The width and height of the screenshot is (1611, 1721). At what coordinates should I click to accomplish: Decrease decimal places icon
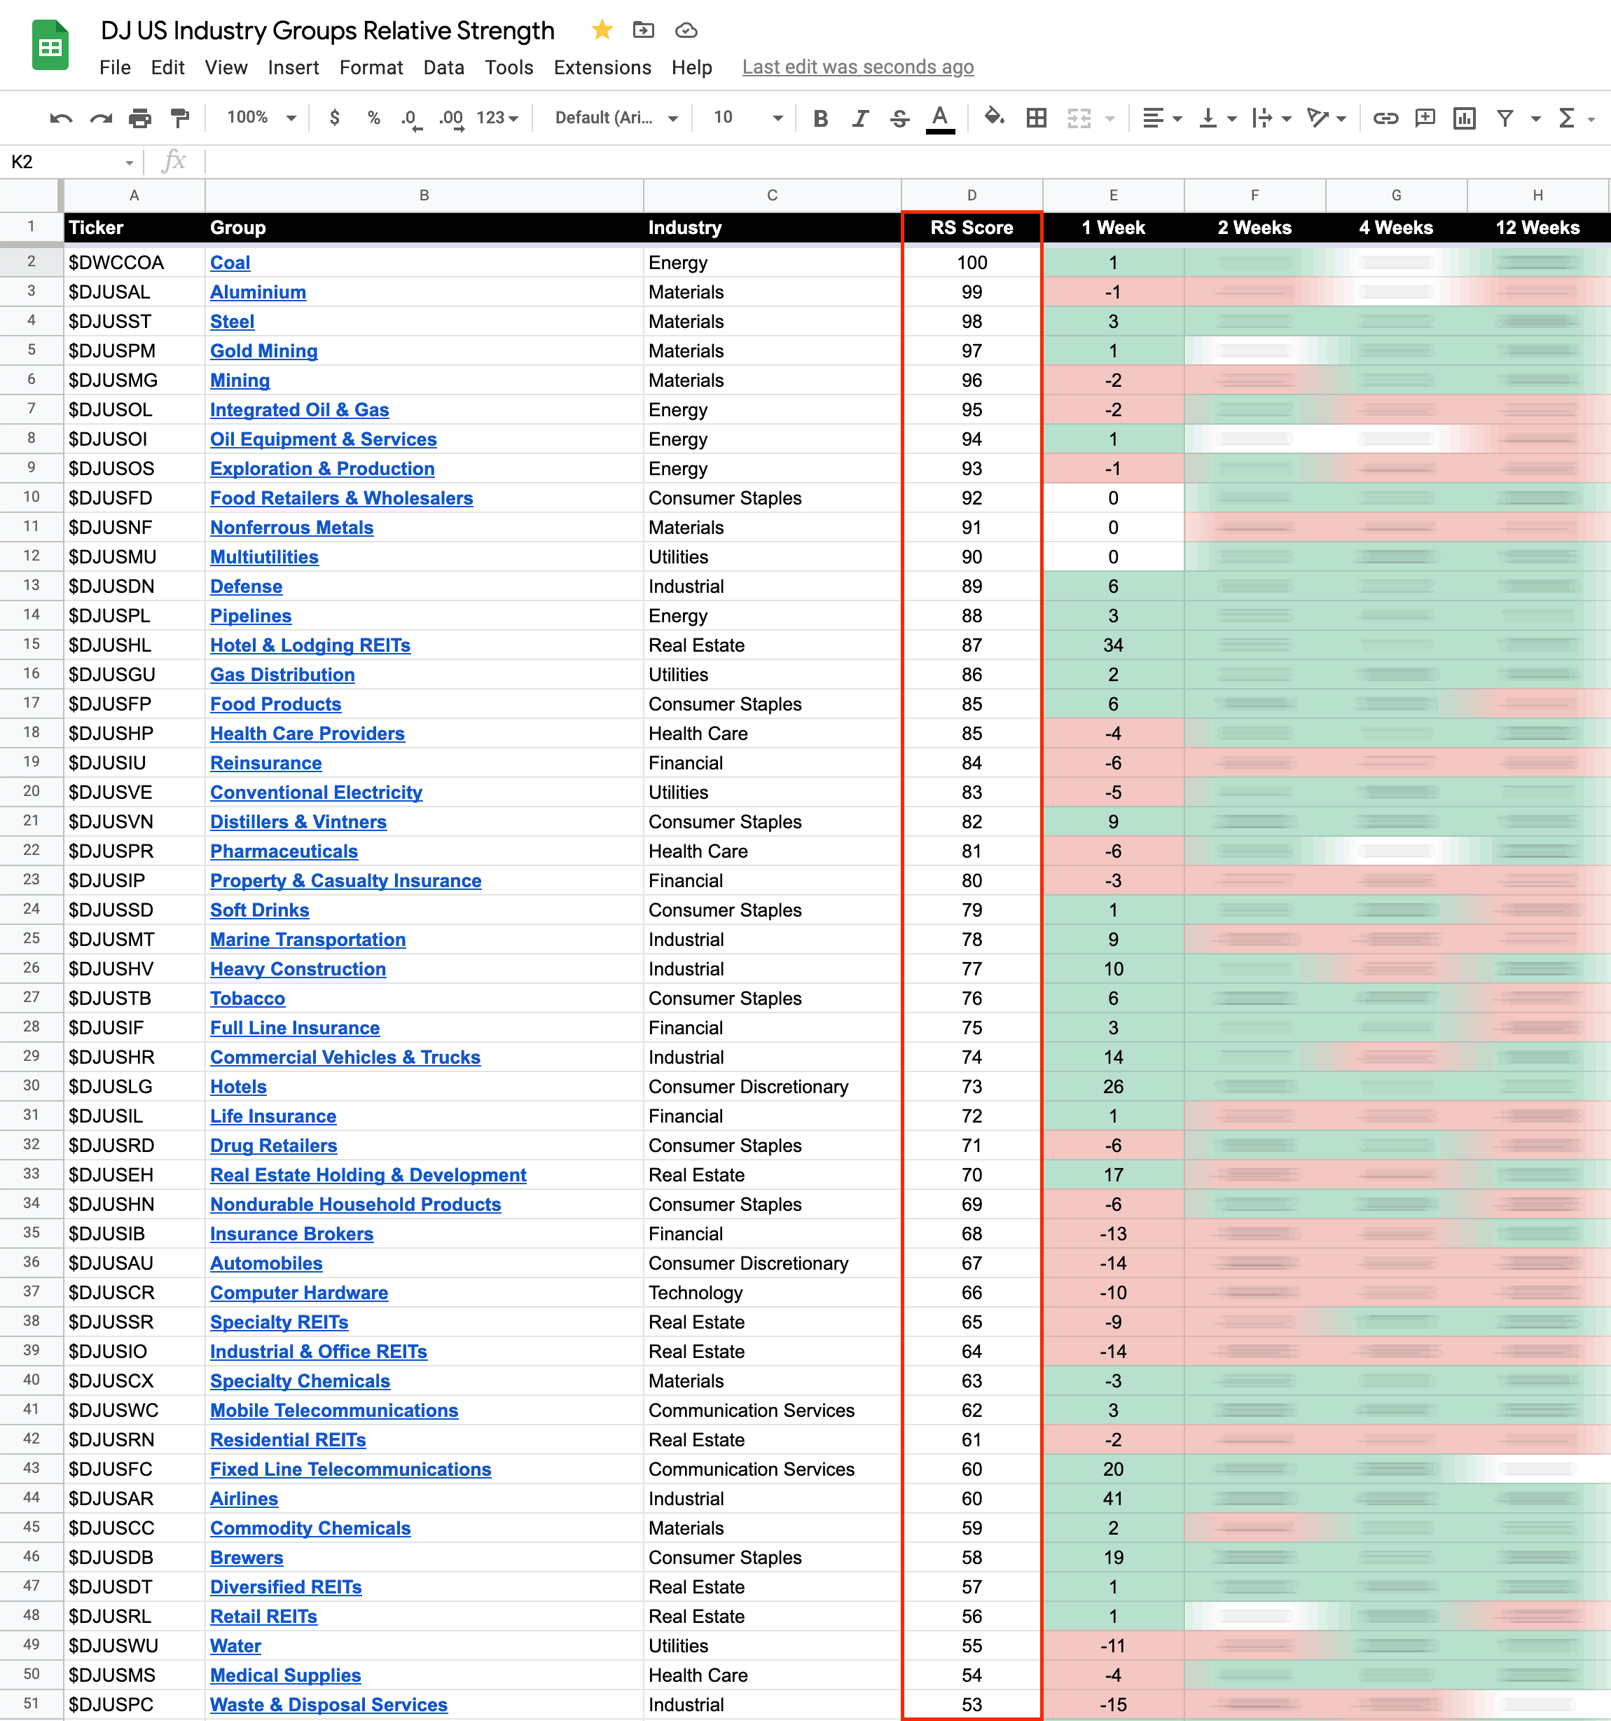click(x=411, y=119)
